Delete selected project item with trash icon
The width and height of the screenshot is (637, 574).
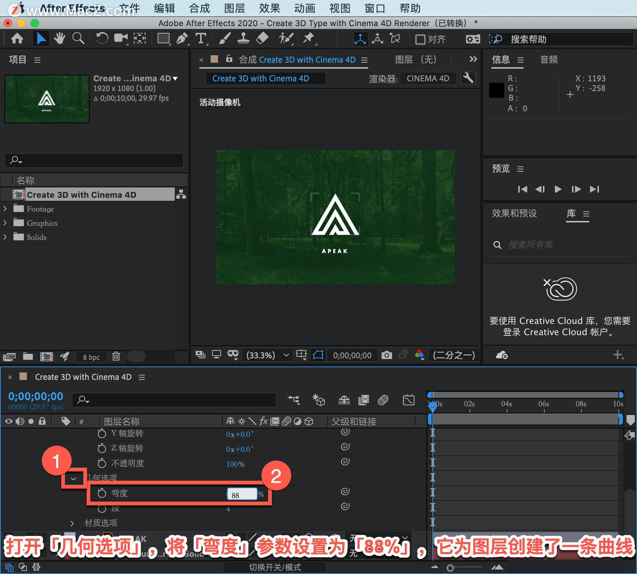(x=116, y=356)
